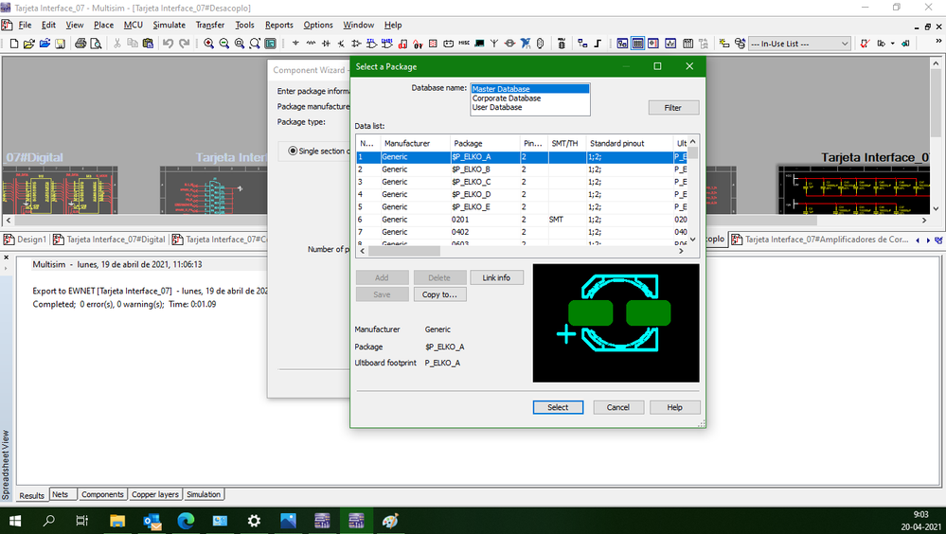This screenshot has width=946, height=534.
Task: Open Settings gear from the taskbar
Action: (254, 521)
